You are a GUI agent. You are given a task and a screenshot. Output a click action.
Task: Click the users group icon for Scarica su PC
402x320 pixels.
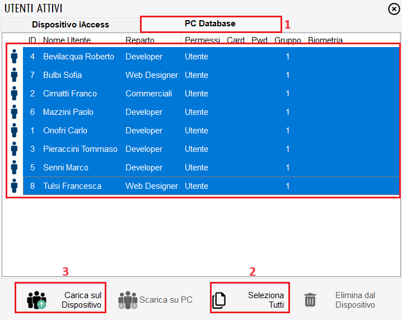(x=128, y=300)
